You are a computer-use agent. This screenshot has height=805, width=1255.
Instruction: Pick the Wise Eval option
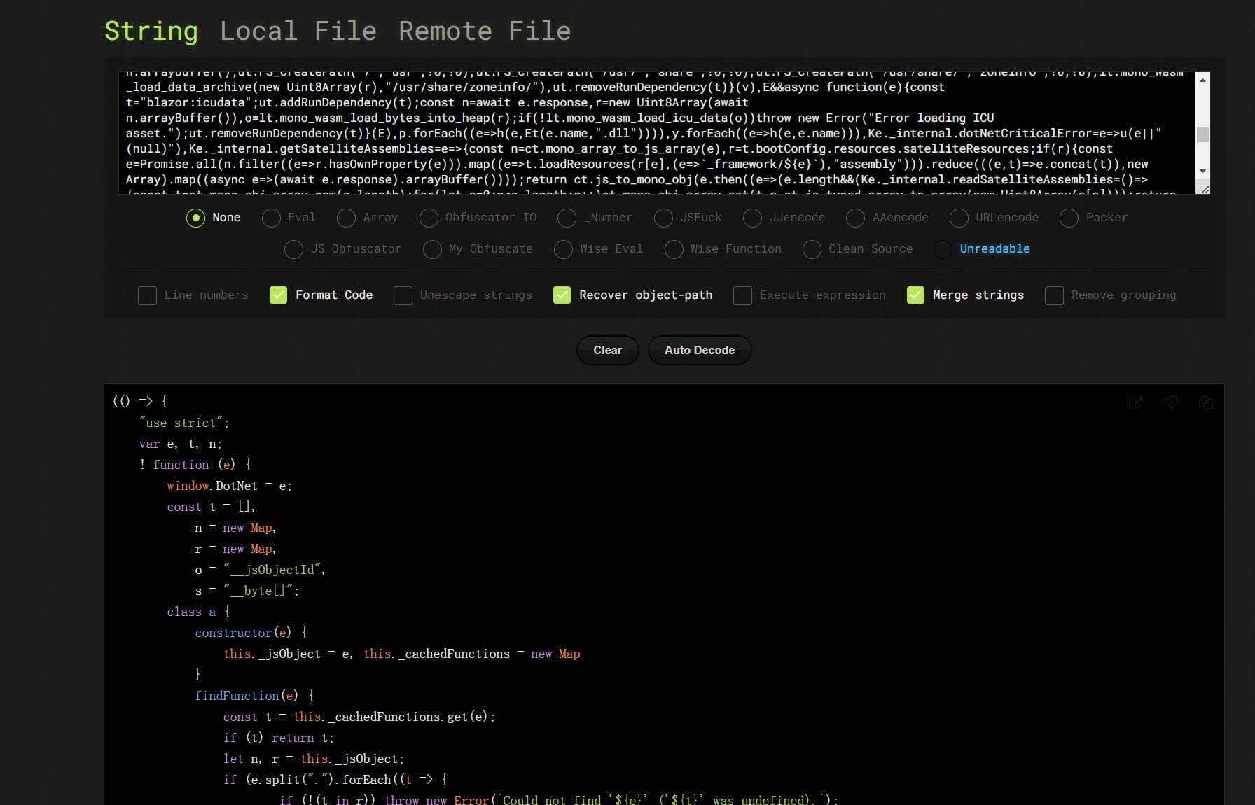(563, 249)
